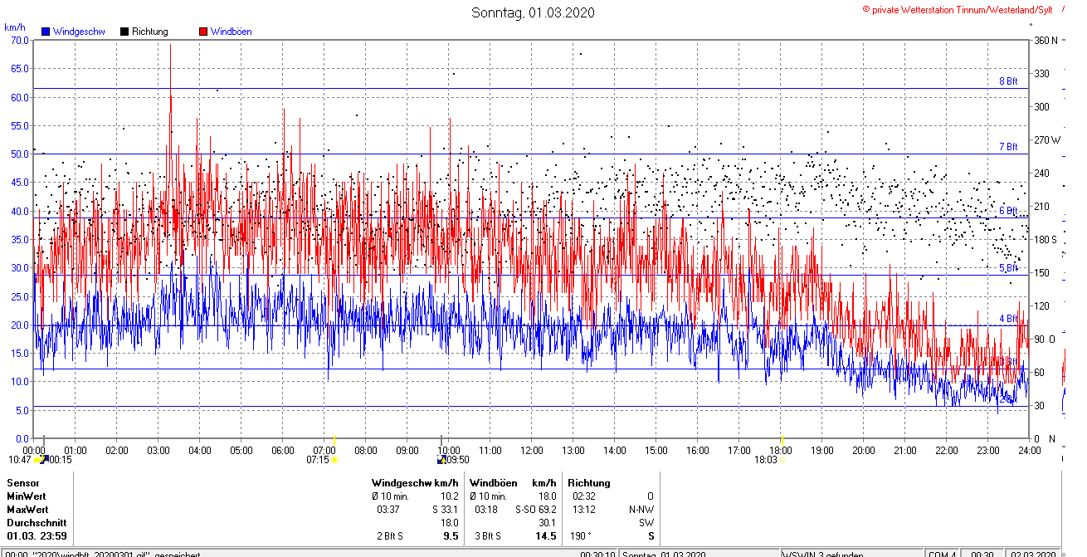
Task: Click the 12:00 time axis label
Action: pyautogui.click(x=532, y=451)
